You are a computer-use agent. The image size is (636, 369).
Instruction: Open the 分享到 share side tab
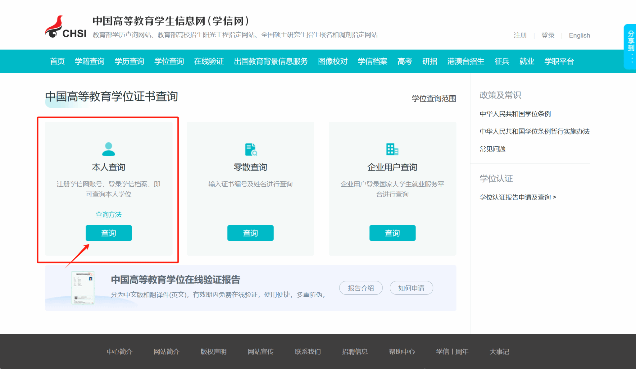[630, 47]
